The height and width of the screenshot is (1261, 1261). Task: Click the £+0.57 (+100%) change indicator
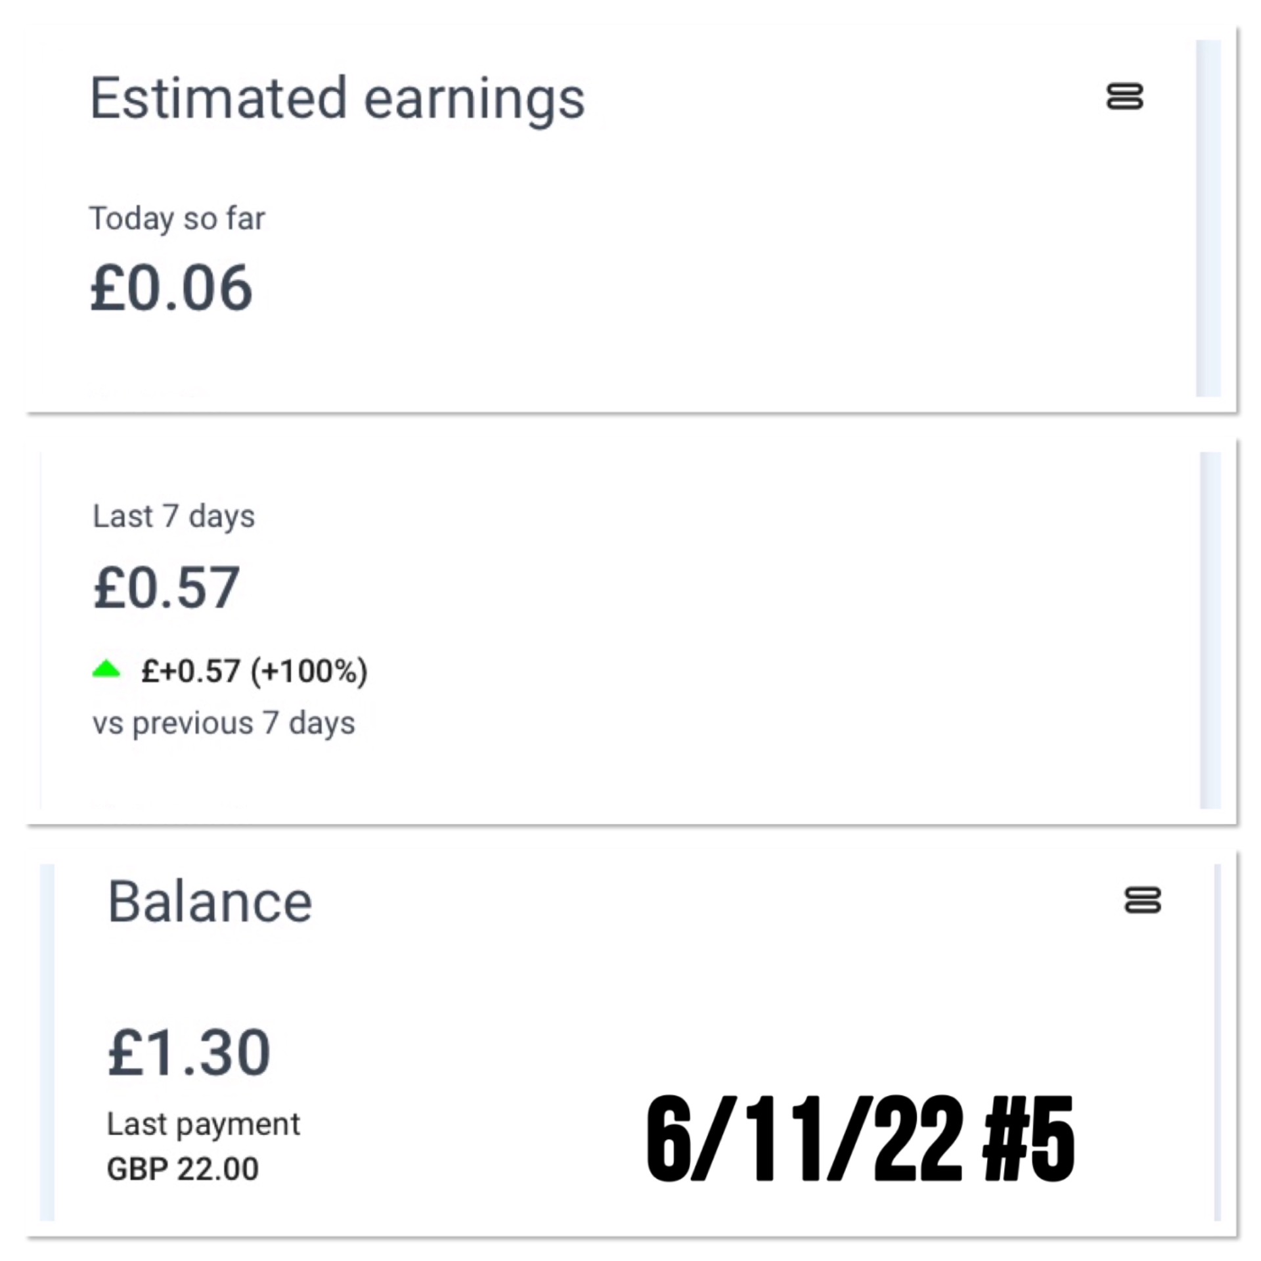click(x=254, y=671)
